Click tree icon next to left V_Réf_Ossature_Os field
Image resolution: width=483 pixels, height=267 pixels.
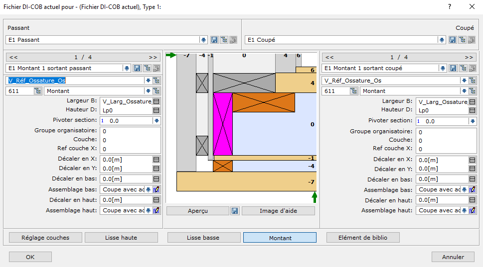[157, 81]
